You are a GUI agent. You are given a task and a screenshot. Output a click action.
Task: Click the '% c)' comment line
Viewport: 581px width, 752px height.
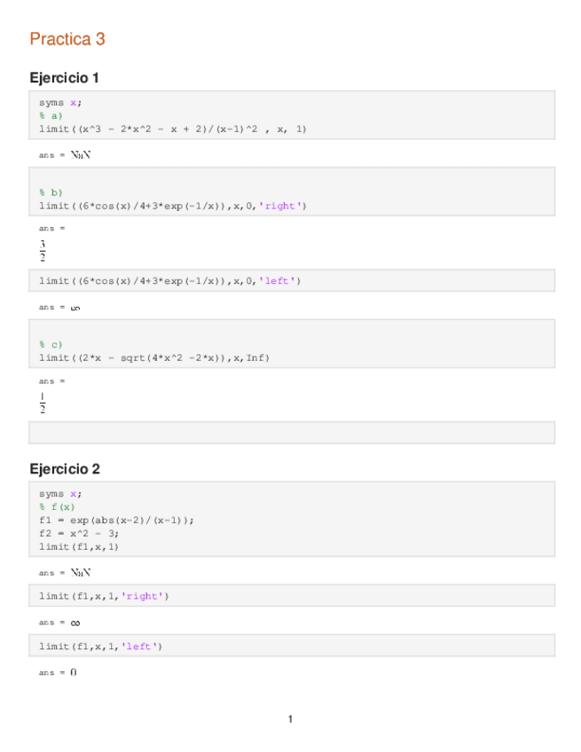pos(51,343)
